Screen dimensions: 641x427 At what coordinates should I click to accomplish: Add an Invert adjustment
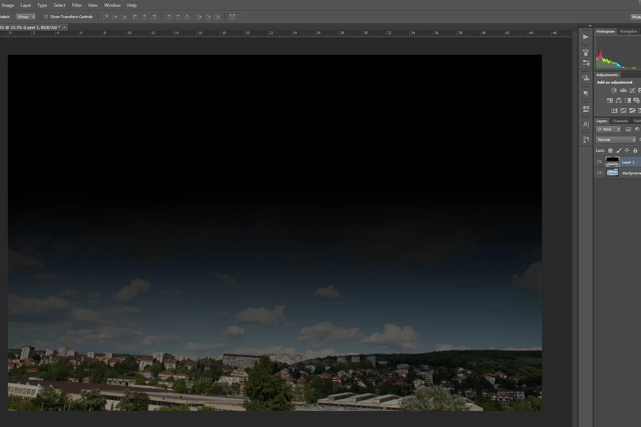point(614,111)
